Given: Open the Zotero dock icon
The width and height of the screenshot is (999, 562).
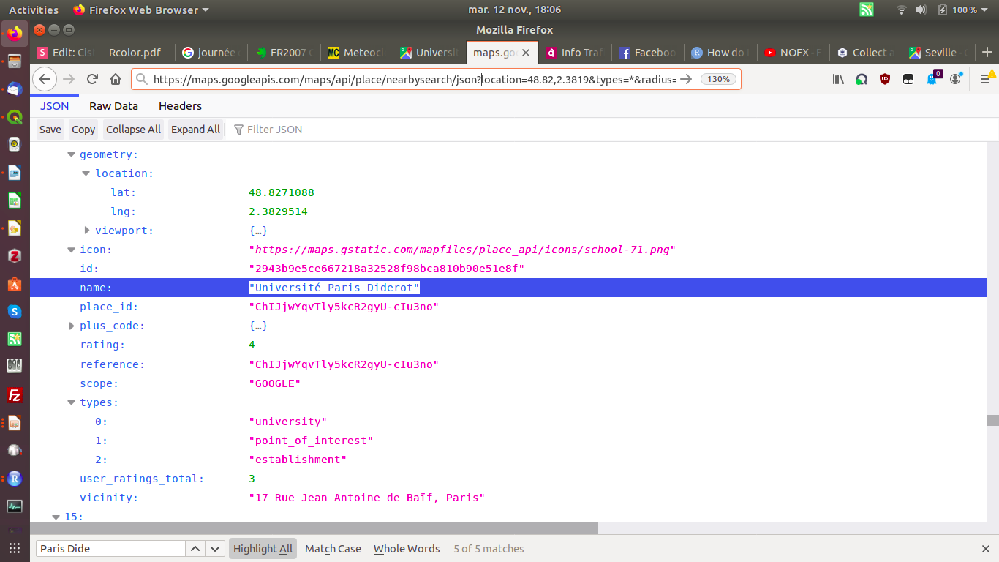Looking at the screenshot, I should [x=15, y=256].
